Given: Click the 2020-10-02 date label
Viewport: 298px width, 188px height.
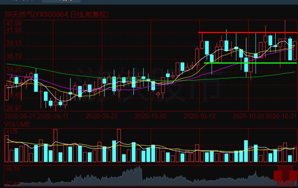Looking at the screenshot, I should (151, 116).
